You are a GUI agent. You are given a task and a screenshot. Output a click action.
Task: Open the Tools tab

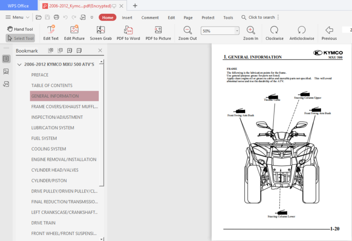pos(228,17)
